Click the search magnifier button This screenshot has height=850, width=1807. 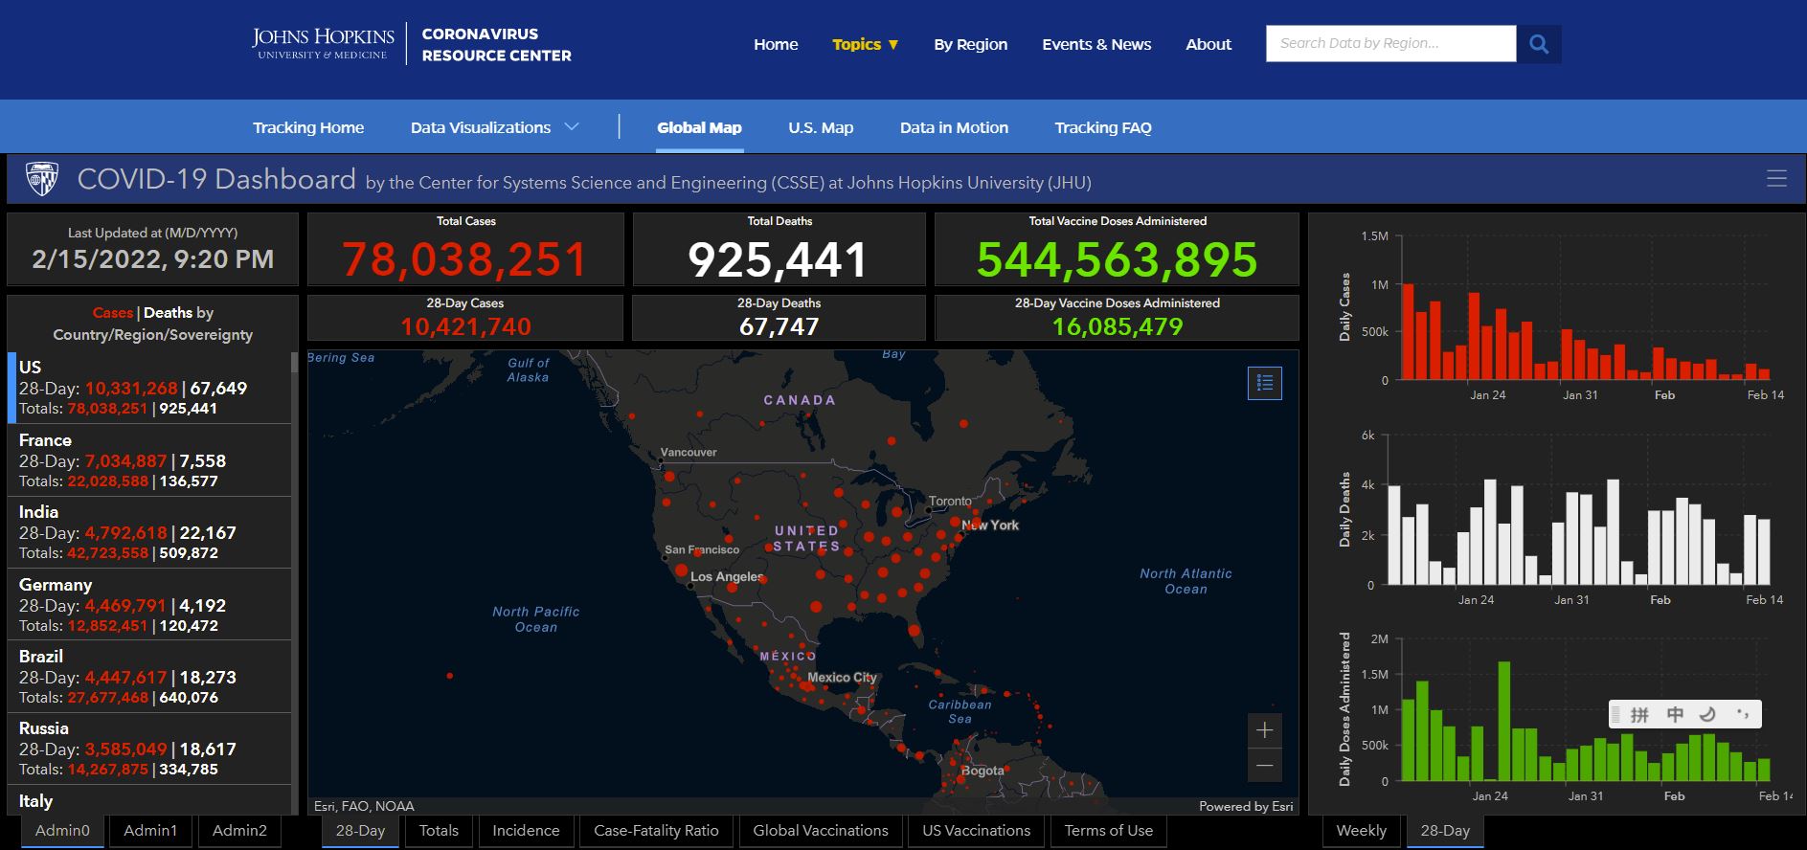tap(1539, 44)
